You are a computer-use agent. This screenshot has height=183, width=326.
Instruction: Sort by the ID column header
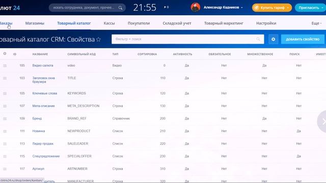pos(15,54)
